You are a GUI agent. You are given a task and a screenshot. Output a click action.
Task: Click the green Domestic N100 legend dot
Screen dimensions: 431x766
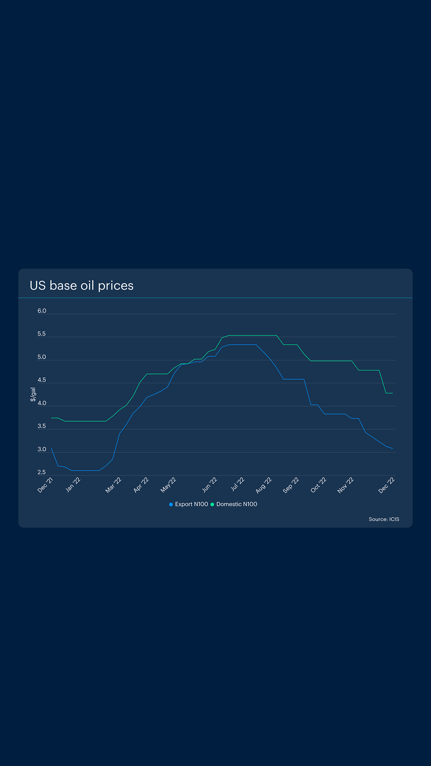tap(212, 505)
